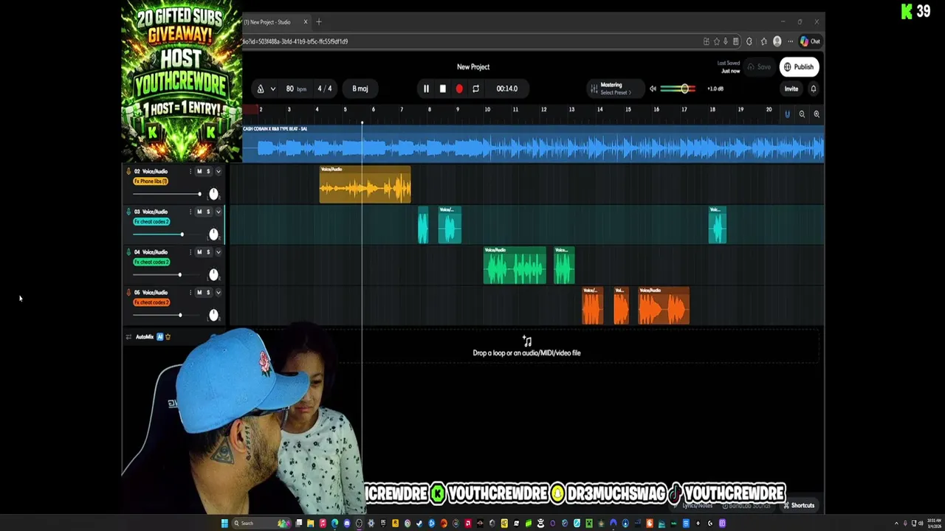Image resolution: width=945 pixels, height=531 pixels.
Task: Click track 02 microphone icon
Action: click(128, 171)
